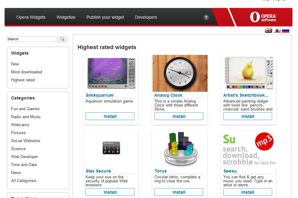Viewport: 298px width, 198px height.
Task: Click the 'You can find & get any music' description
Action: click(248, 181)
